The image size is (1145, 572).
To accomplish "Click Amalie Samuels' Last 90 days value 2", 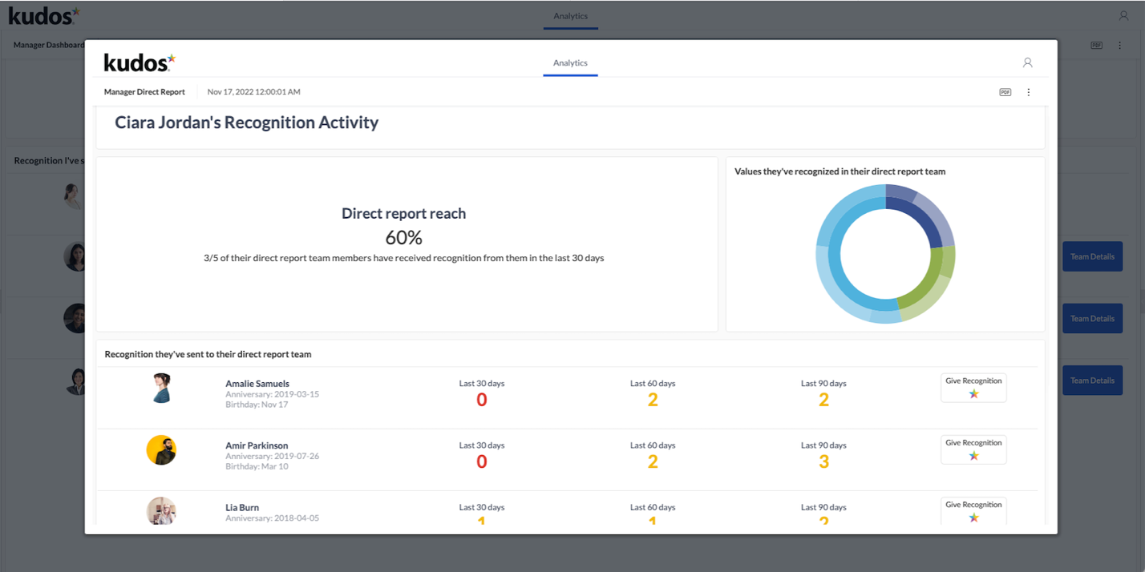I will tap(823, 400).
